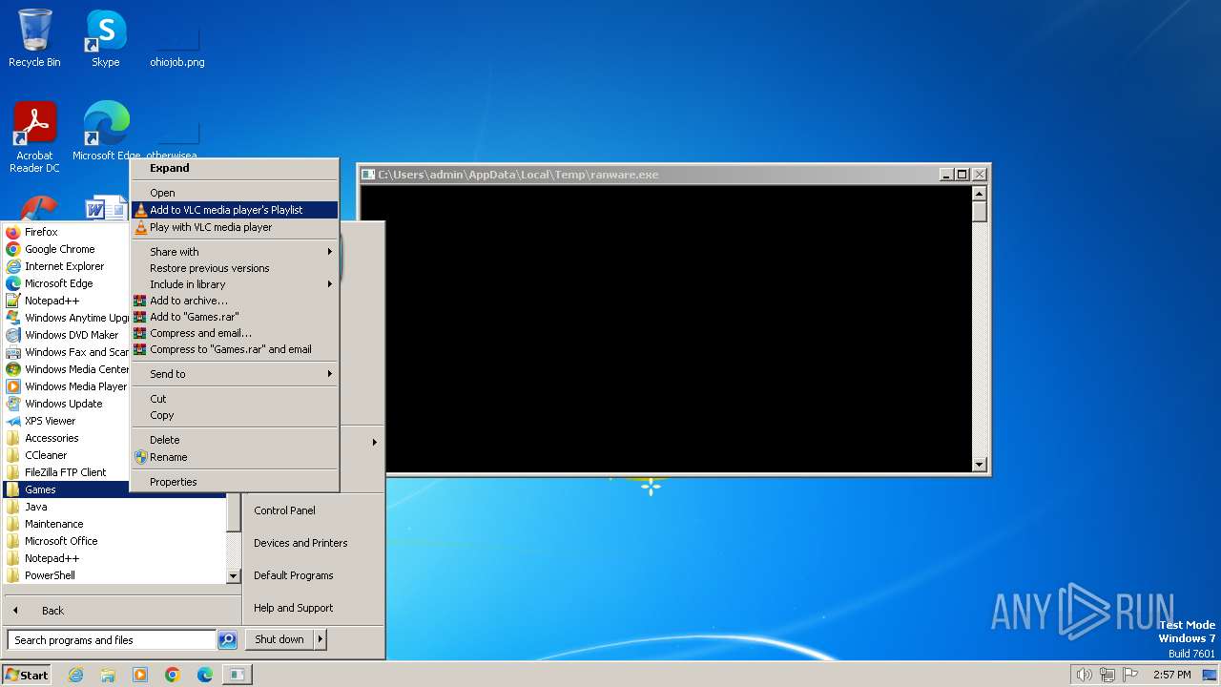Click clock showing 2:57 PM

click(1172, 675)
